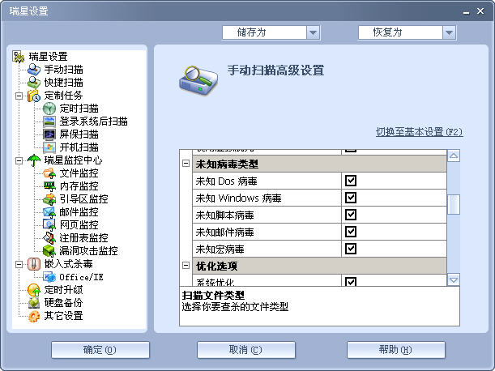
Task: Select 手动扫描 in settings tree
Action: pos(63,70)
